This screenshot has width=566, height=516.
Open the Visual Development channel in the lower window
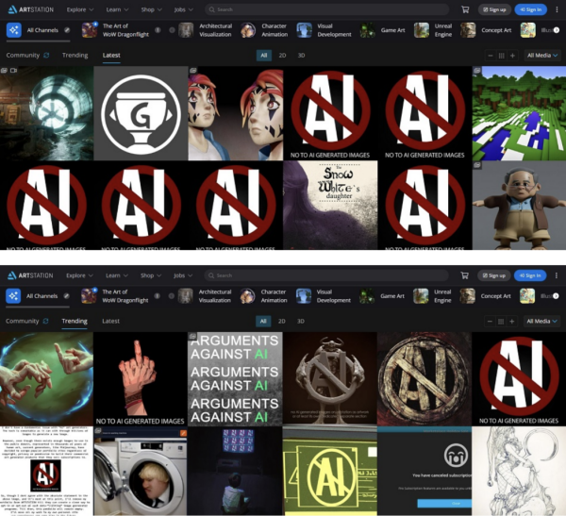point(323,296)
